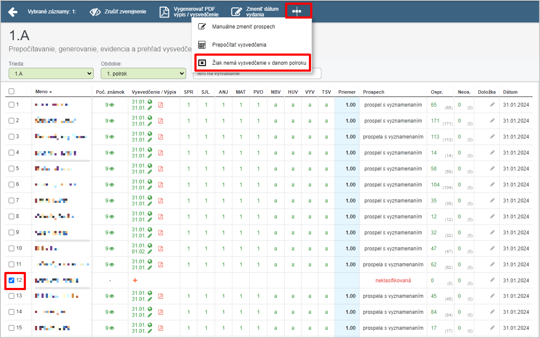Click globe publish icon in row 2
540x338 pixels.
tap(150, 118)
